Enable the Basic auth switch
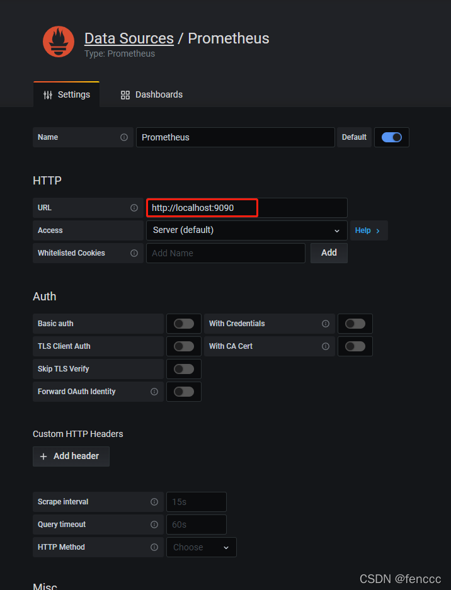This screenshot has width=451, height=590. pyautogui.click(x=184, y=324)
